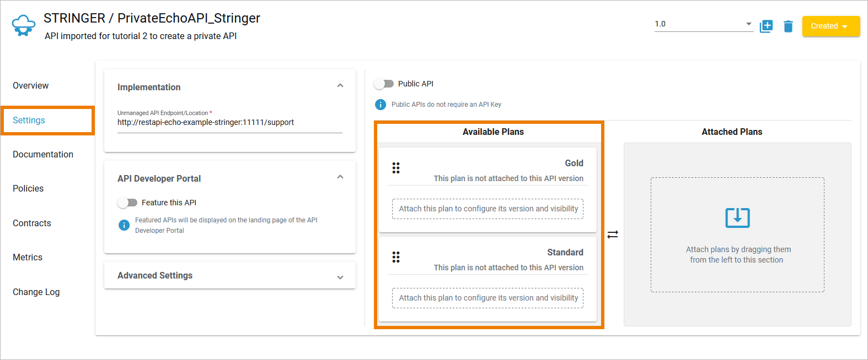Screen dimensions: 868x360
Task: Click the download box icon in Attached Plans
Action: pos(737,217)
